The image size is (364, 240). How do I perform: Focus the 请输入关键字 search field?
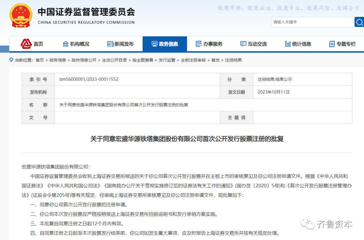coord(313,22)
